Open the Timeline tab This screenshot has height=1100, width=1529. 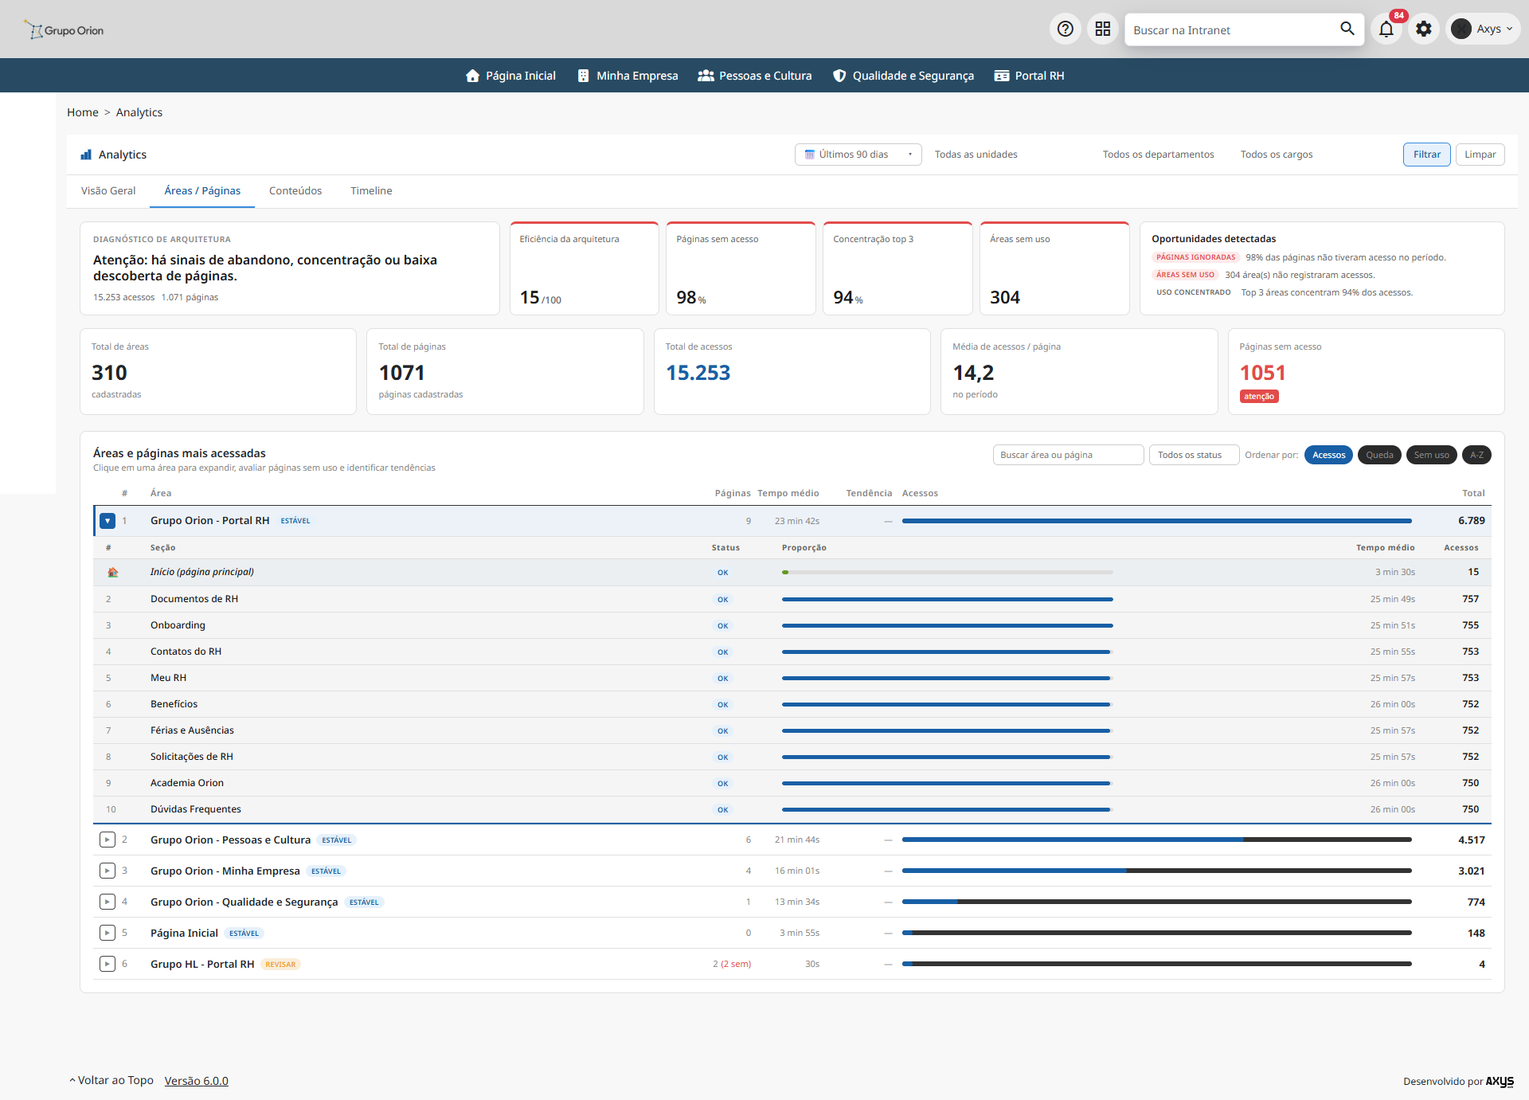click(371, 191)
